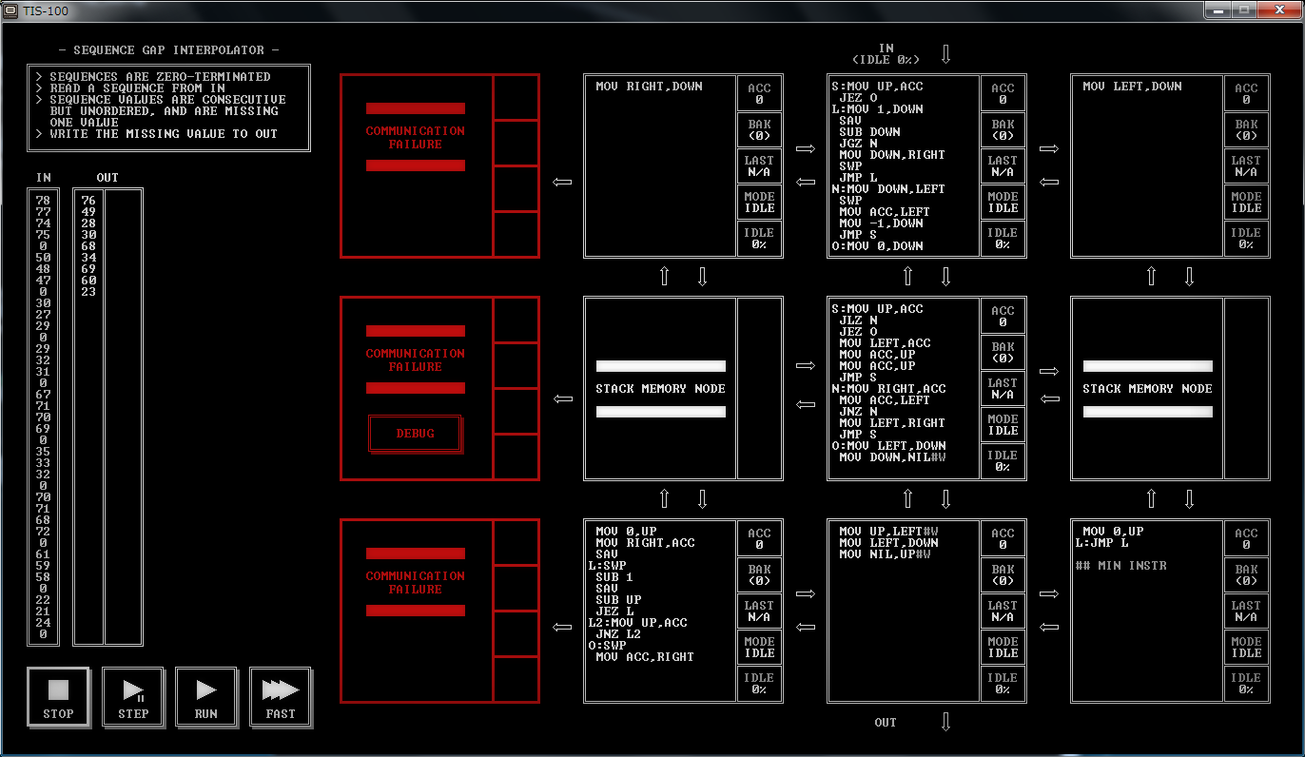
Task: Click the IN arrow above the top node
Action: click(x=945, y=54)
